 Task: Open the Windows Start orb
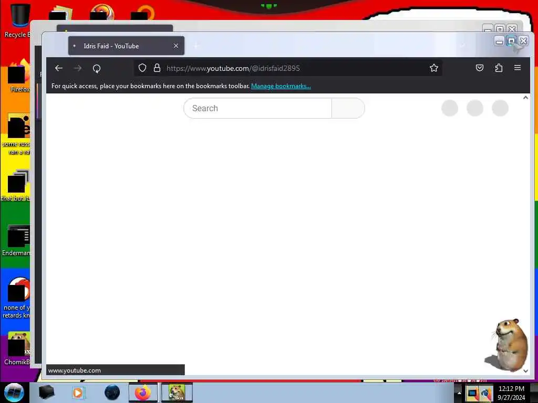click(x=14, y=393)
